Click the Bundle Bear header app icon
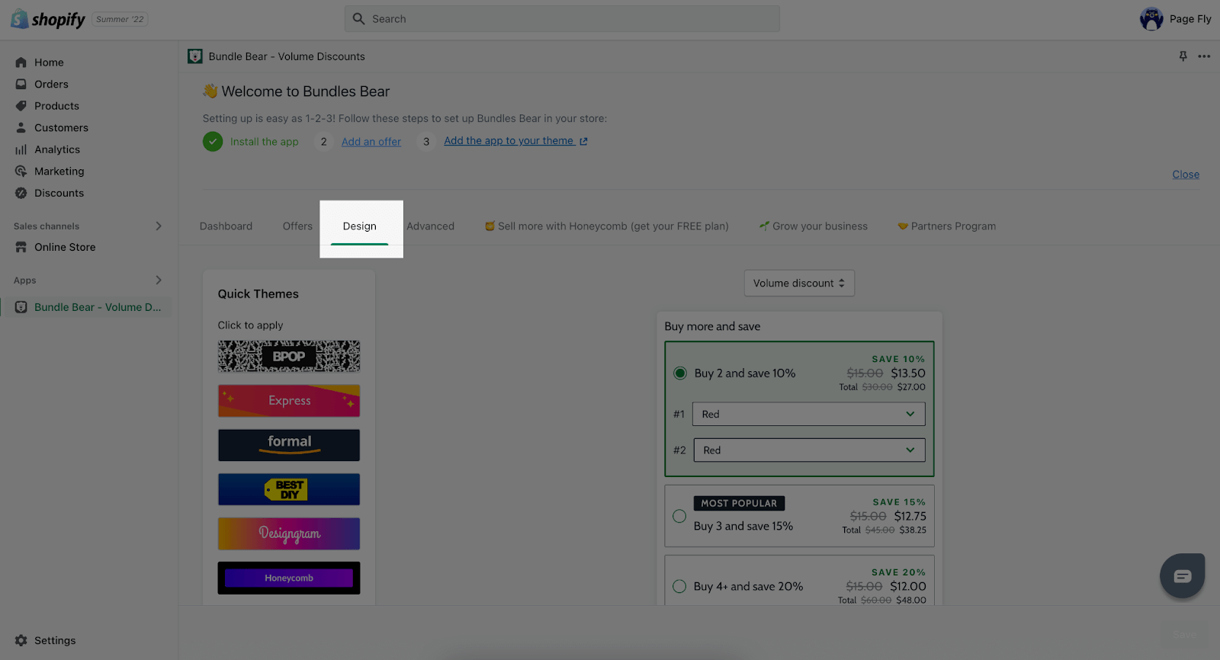The image size is (1220, 660). (x=195, y=56)
